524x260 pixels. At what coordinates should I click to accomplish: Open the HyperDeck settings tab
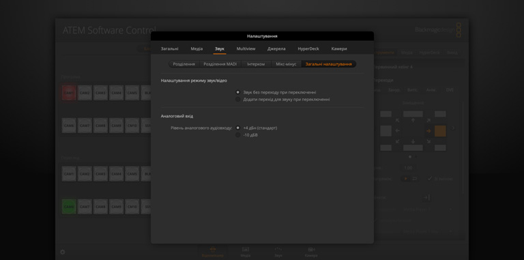(308, 48)
